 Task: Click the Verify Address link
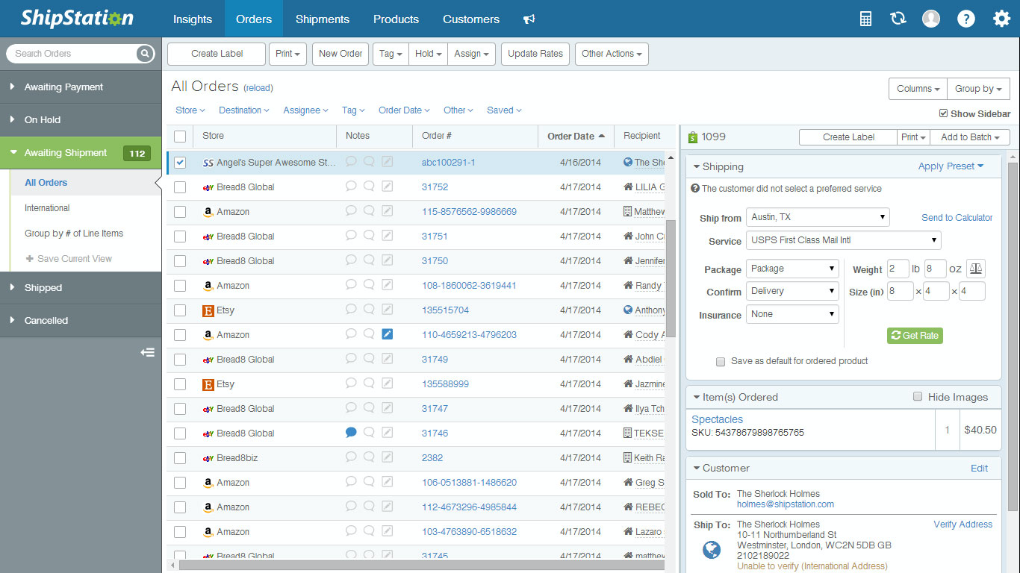click(x=963, y=525)
